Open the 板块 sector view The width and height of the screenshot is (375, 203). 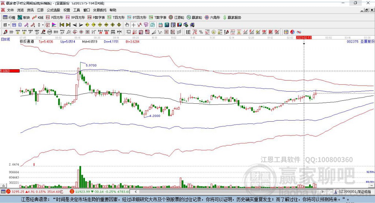[x=24, y=17]
